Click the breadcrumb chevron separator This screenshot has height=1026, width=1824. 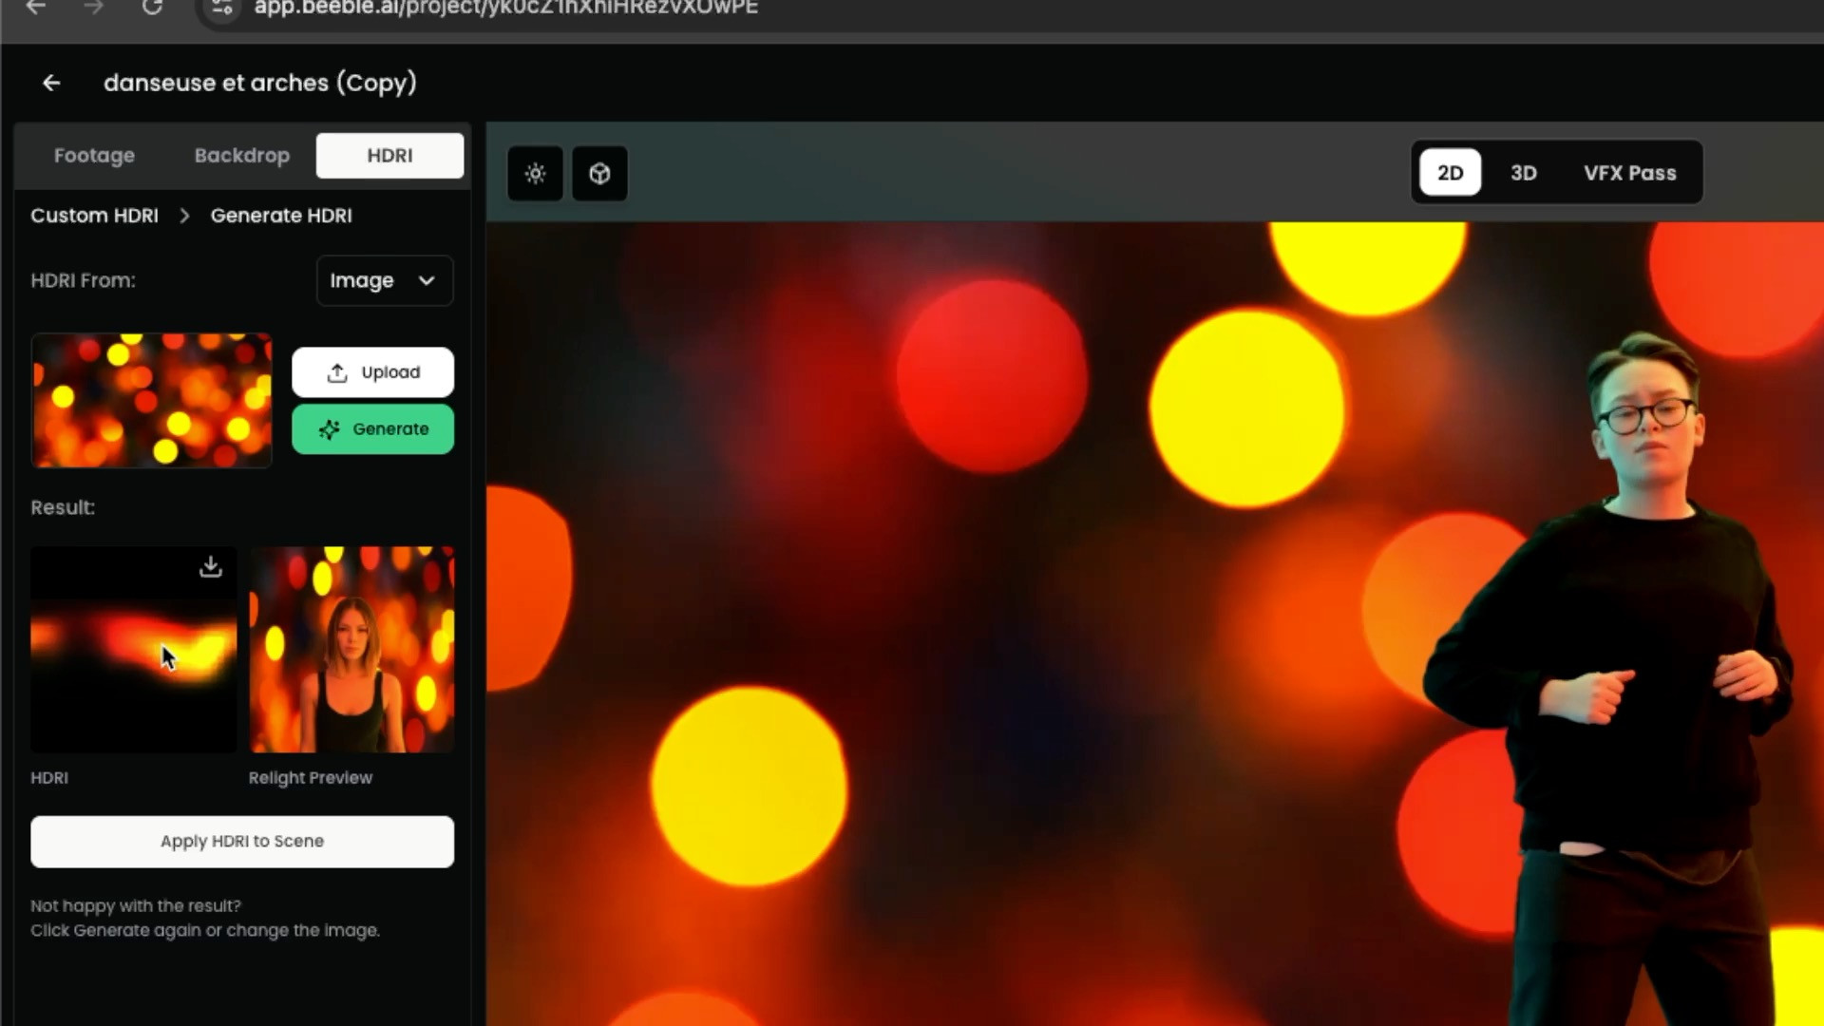[x=184, y=216]
